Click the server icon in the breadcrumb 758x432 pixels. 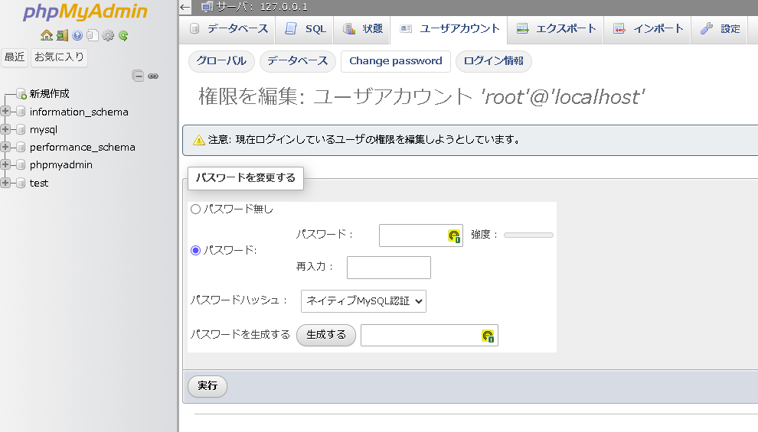207,7
